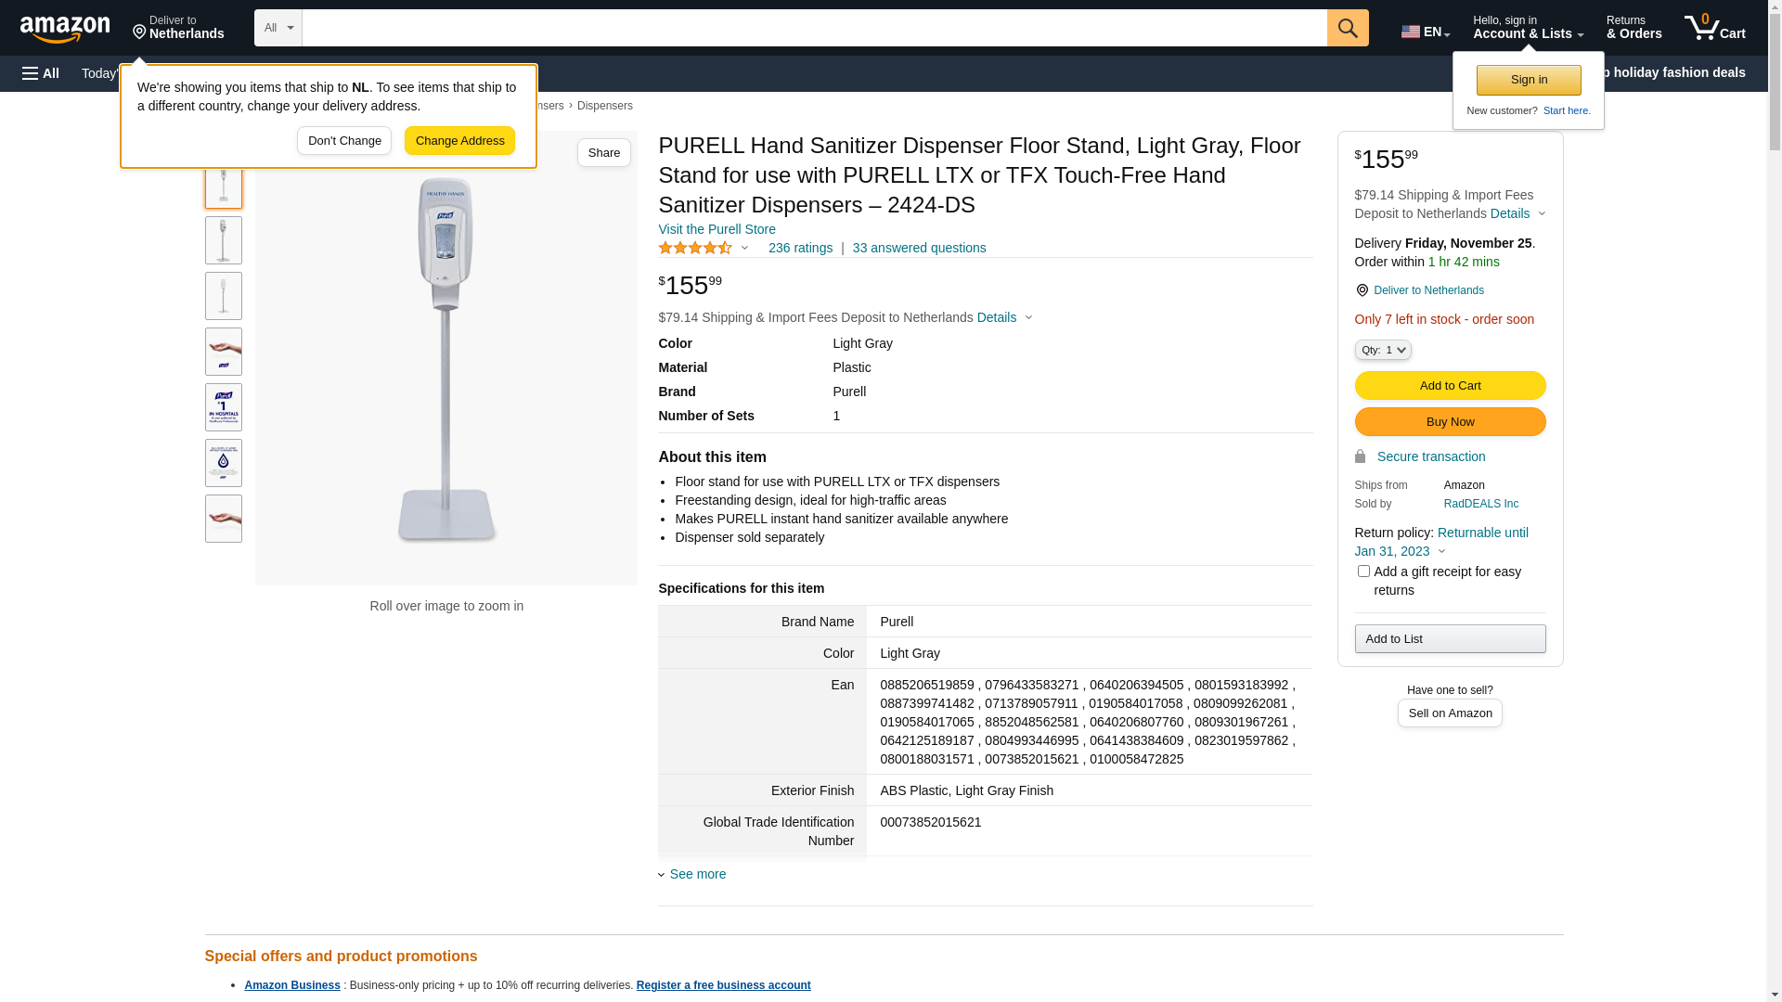
Task: Click the US flag language selector
Action: [1425, 32]
